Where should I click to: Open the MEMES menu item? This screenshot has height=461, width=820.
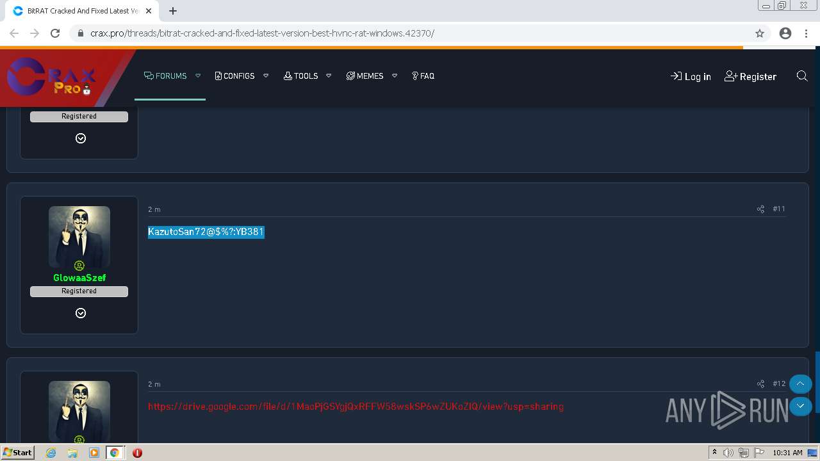click(x=365, y=76)
